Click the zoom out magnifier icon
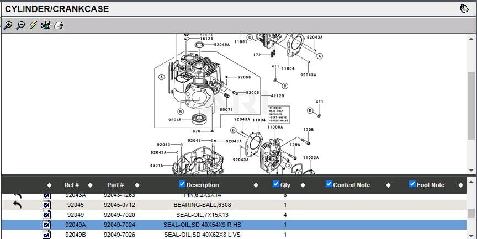The height and width of the screenshot is (239, 477). 20,25
